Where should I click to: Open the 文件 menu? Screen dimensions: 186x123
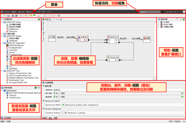click(x=7, y=12)
